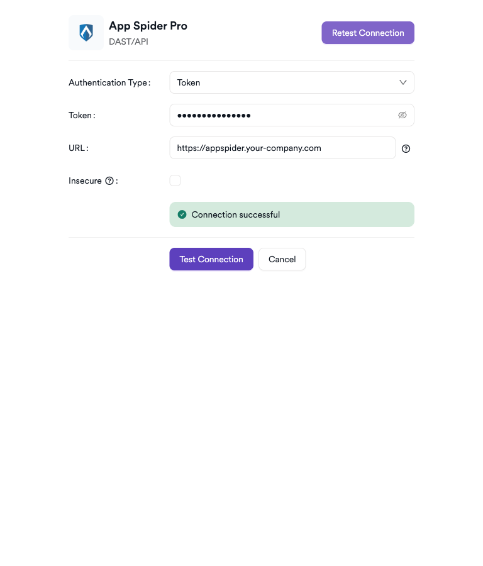The image size is (483, 566).
Task: Expand the chevron arrow on Token dropdown
Action: 403,82
